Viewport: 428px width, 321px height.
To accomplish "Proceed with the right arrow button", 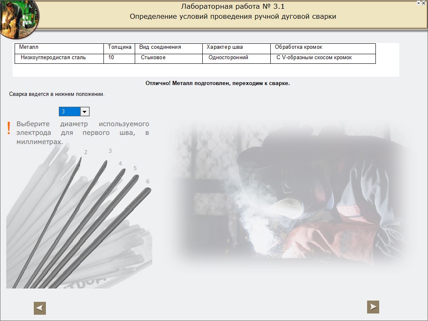I will [373, 307].
